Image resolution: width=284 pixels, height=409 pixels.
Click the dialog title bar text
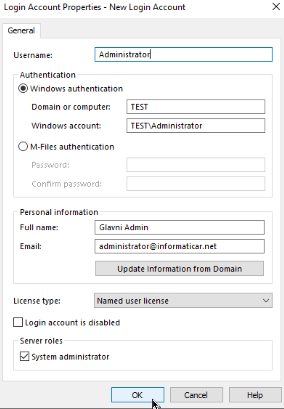pyautogui.click(x=95, y=7)
